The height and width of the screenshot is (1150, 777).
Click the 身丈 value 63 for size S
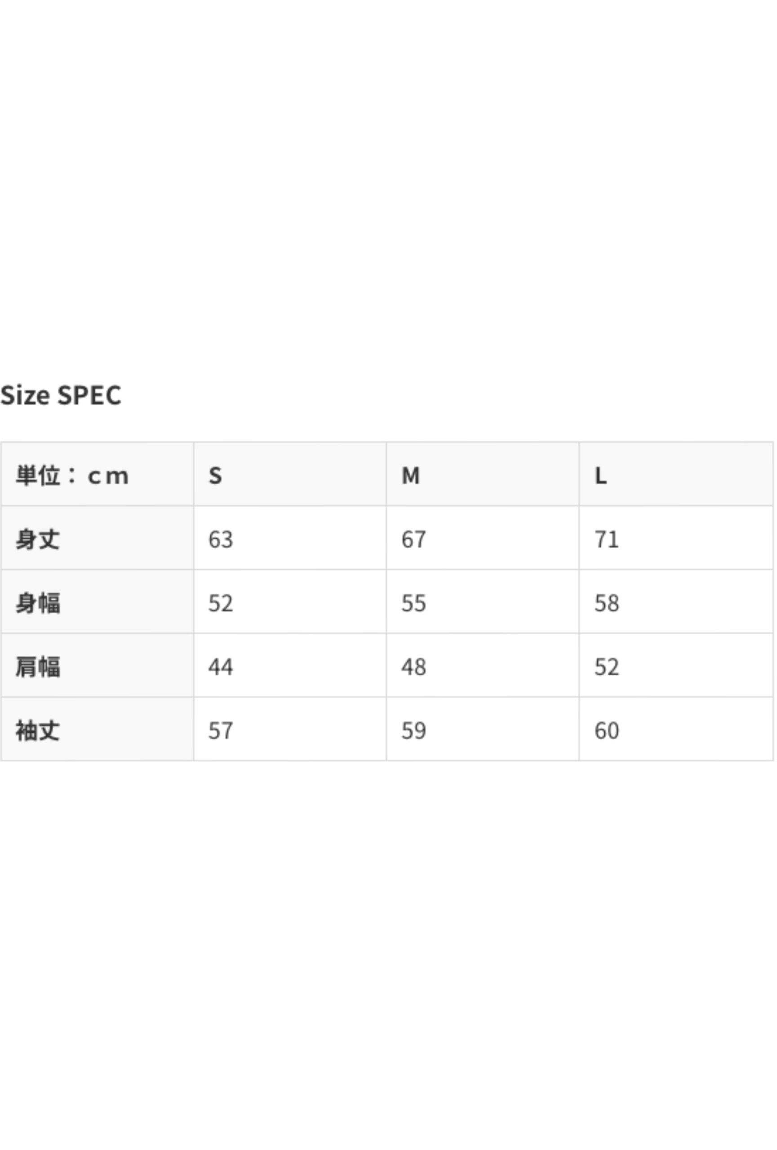(221, 540)
